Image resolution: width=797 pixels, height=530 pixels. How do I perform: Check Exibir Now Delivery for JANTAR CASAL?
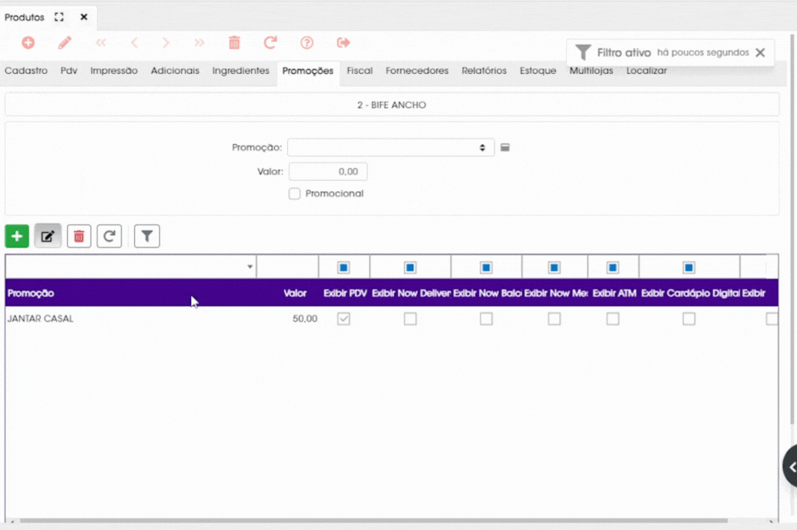(410, 318)
